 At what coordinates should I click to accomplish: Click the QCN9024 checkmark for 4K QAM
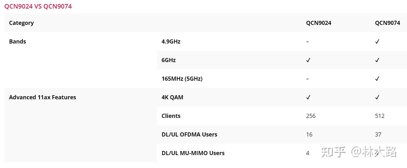[308, 97]
